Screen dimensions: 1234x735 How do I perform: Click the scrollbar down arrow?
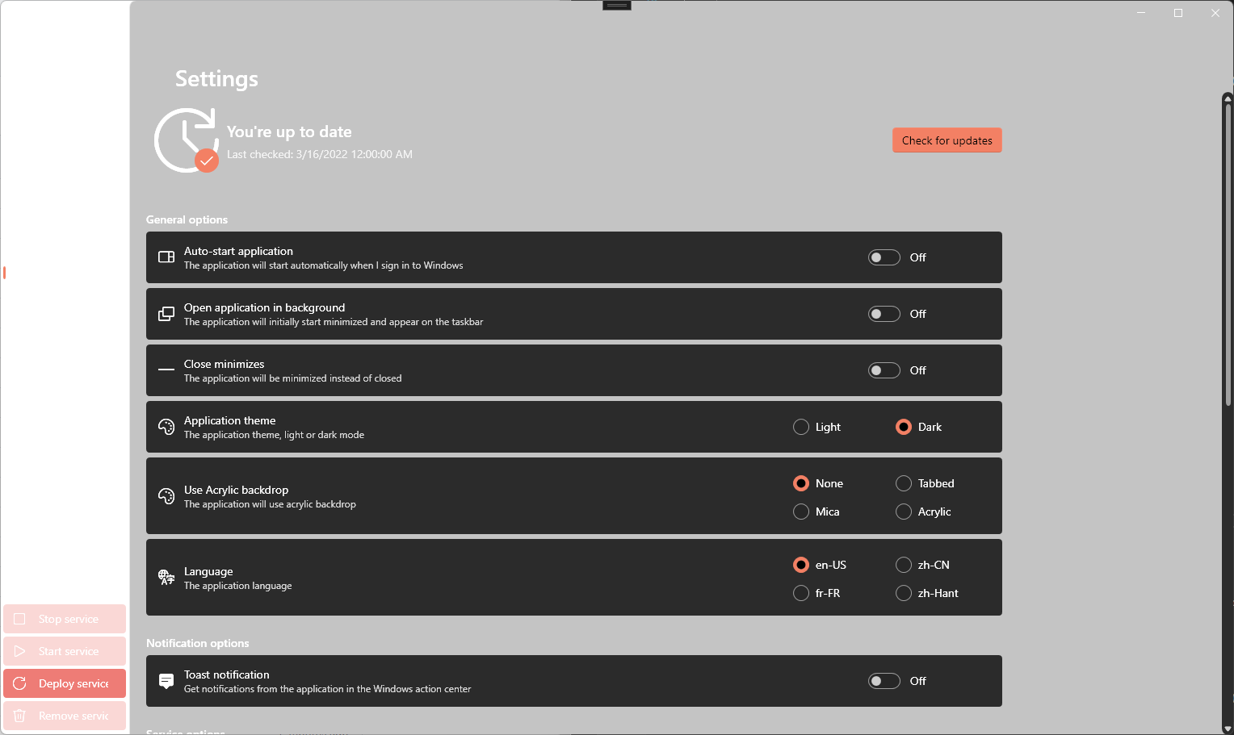tap(1228, 729)
